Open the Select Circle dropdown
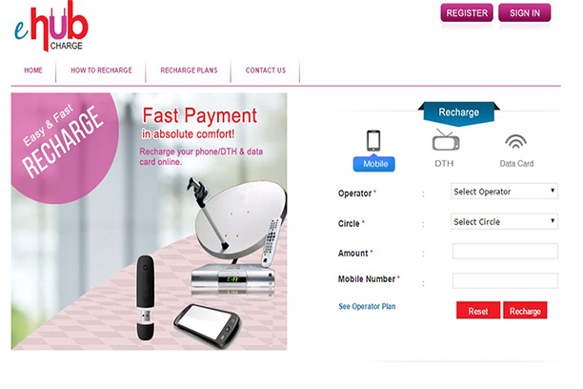The image size is (583, 389). point(504,221)
